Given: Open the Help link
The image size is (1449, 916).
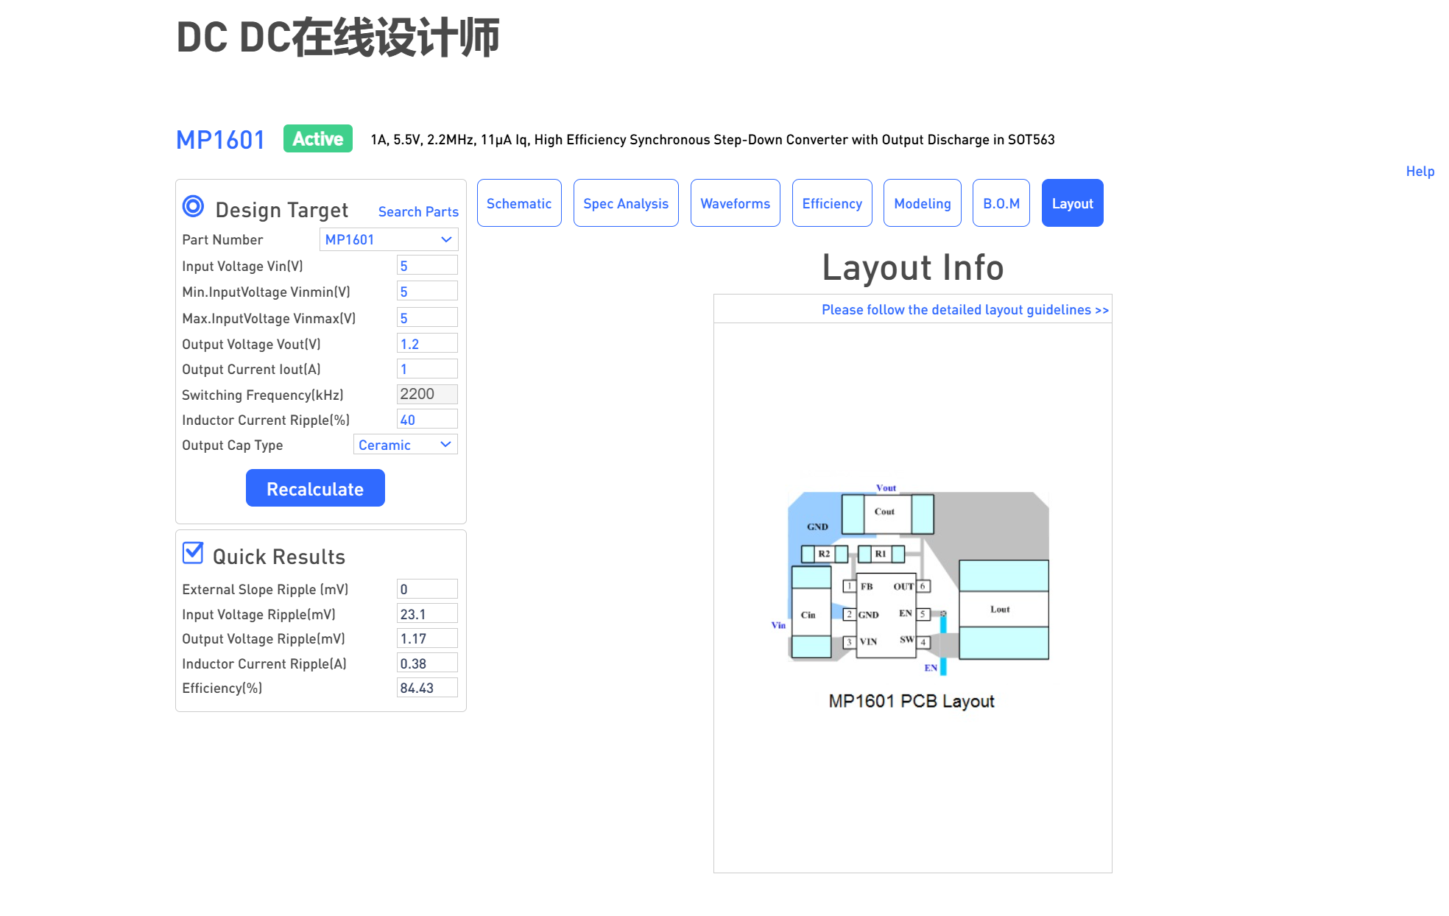Looking at the screenshot, I should click(x=1420, y=172).
